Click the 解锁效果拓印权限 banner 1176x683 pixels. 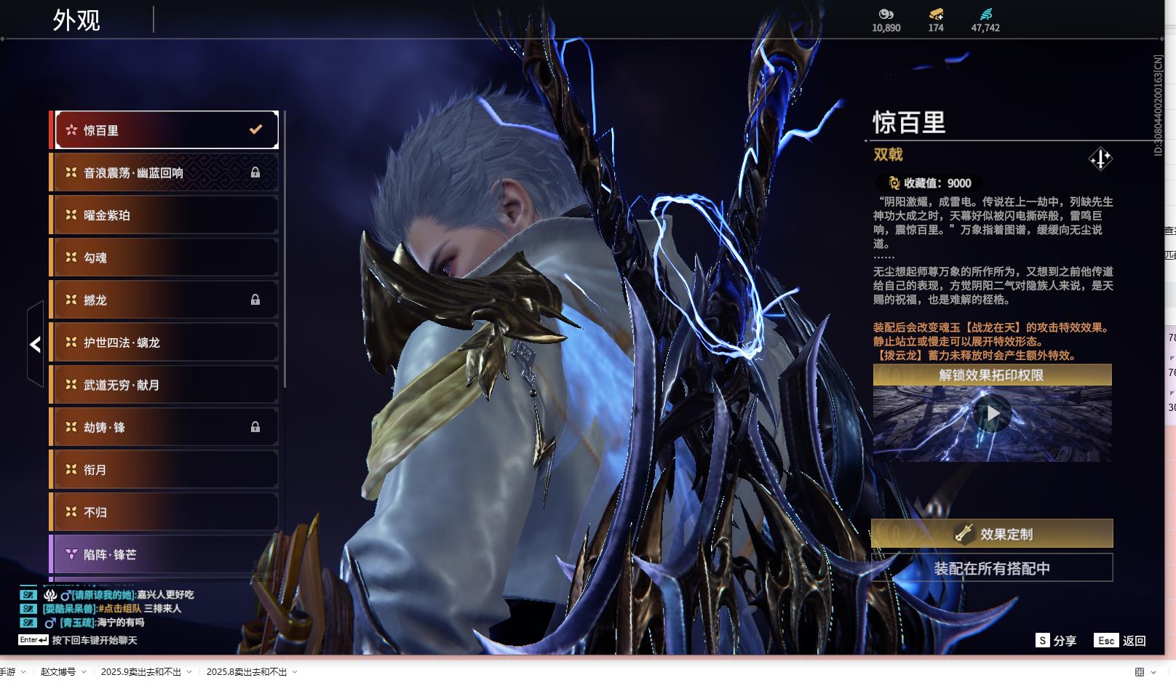(992, 375)
